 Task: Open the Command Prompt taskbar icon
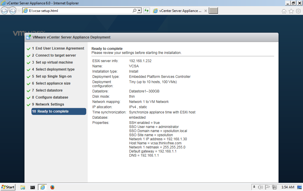pos(33,187)
